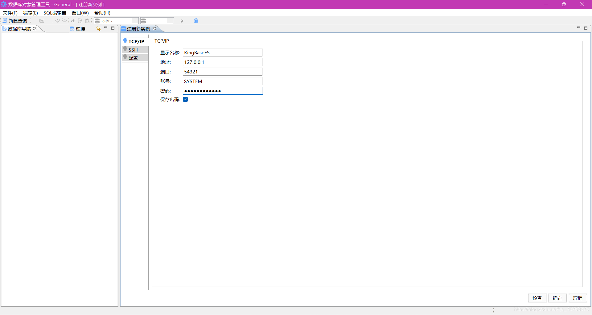Open the <空> database combo box
Image resolution: width=592 pixels, height=315 pixels.
point(117,21)
